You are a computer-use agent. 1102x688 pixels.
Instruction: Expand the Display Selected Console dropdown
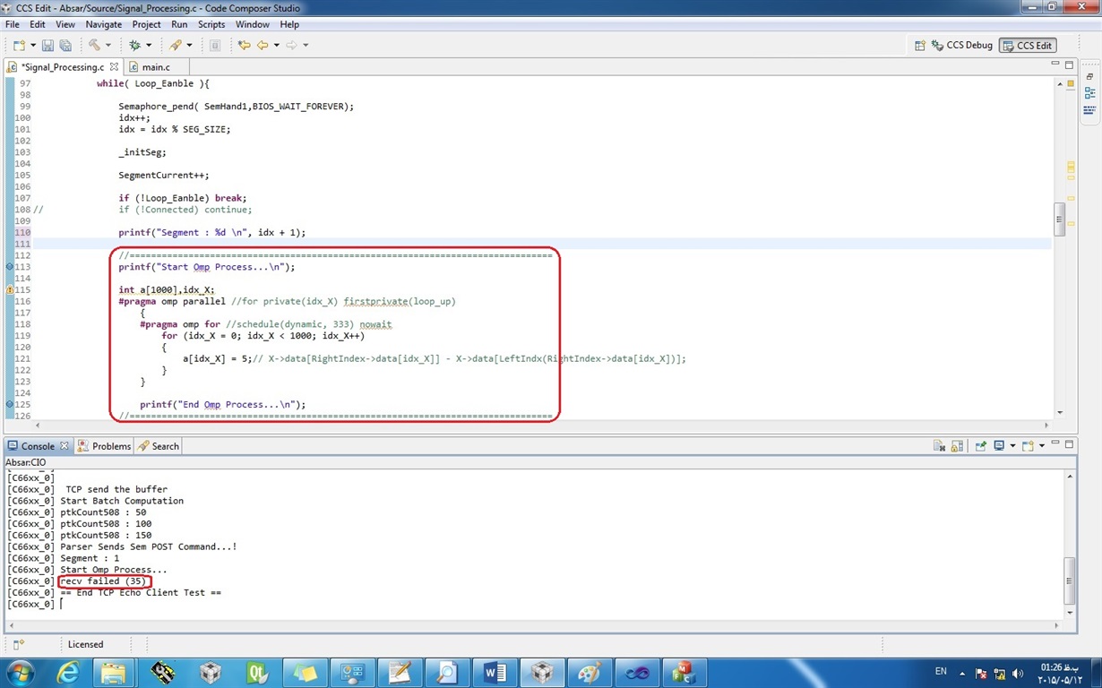(1012, 445)
